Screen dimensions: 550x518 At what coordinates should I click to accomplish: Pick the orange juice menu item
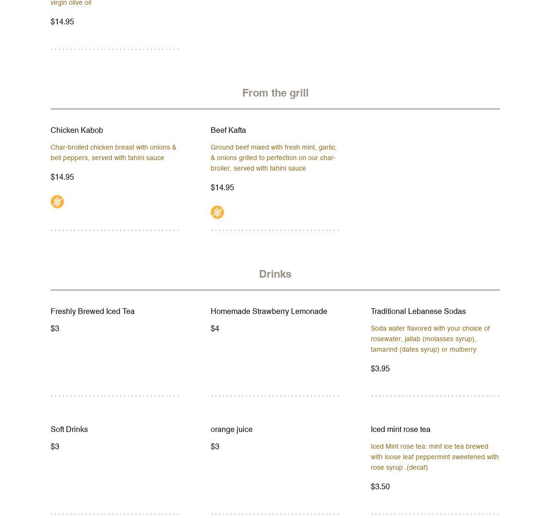[232, 429]
